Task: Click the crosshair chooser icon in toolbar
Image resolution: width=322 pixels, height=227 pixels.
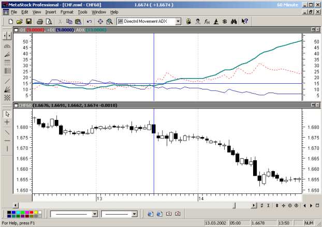Action: tap(100, 21)
